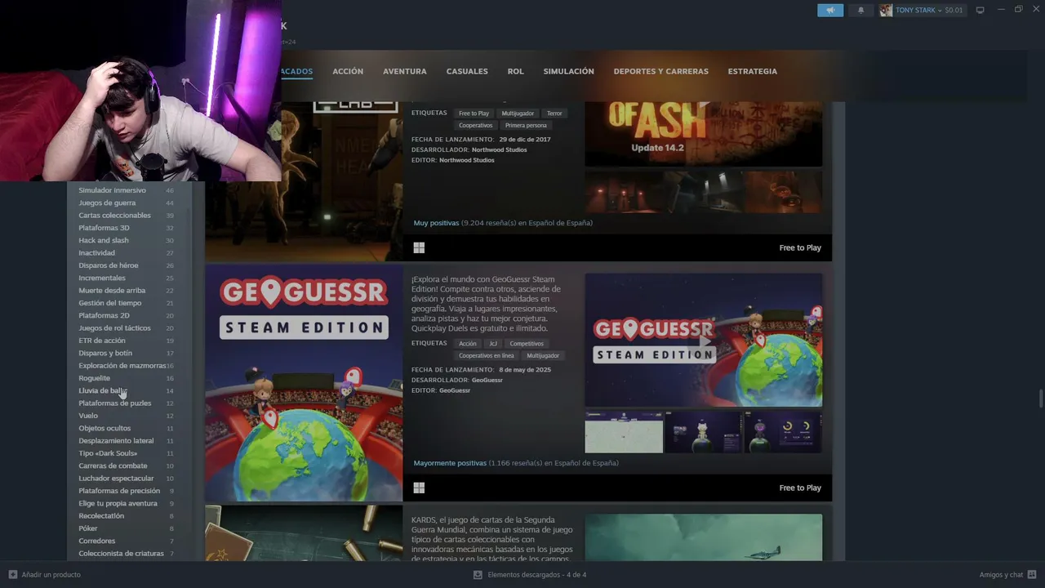The height and width of the screenshot is (588, 1045).
Task: Open GeoGuessr's Mayormente positivas reviews link
Action: click(x=450, y=463)
